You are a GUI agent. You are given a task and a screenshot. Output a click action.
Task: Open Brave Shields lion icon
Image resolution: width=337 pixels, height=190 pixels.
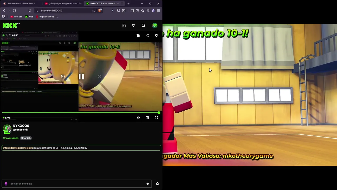click(100, 11)
